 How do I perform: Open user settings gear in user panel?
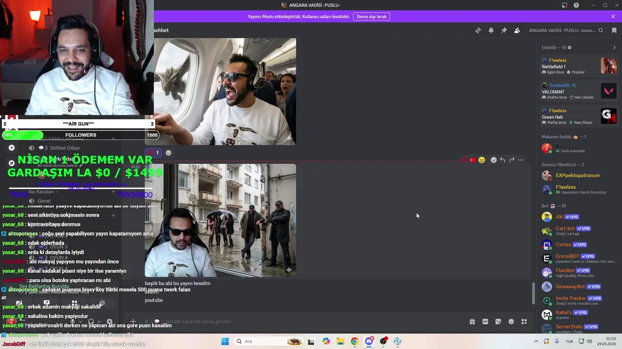pos(109,321)
